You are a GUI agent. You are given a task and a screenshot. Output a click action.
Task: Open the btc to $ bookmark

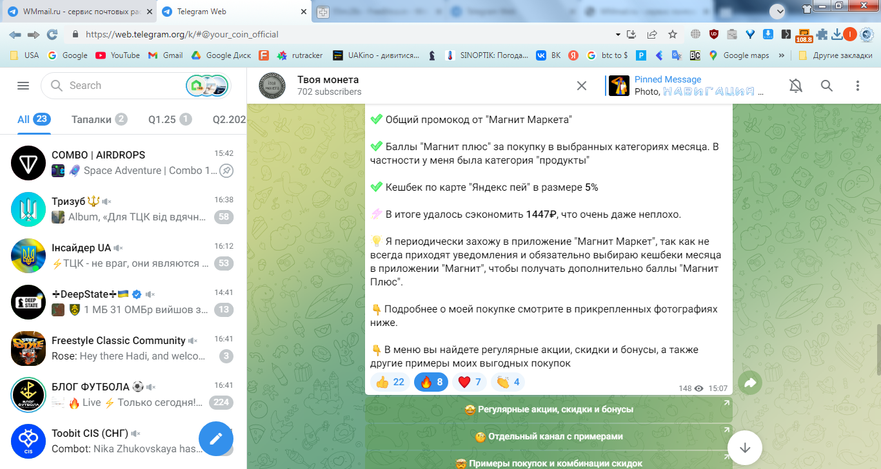(x=607, y=55)
